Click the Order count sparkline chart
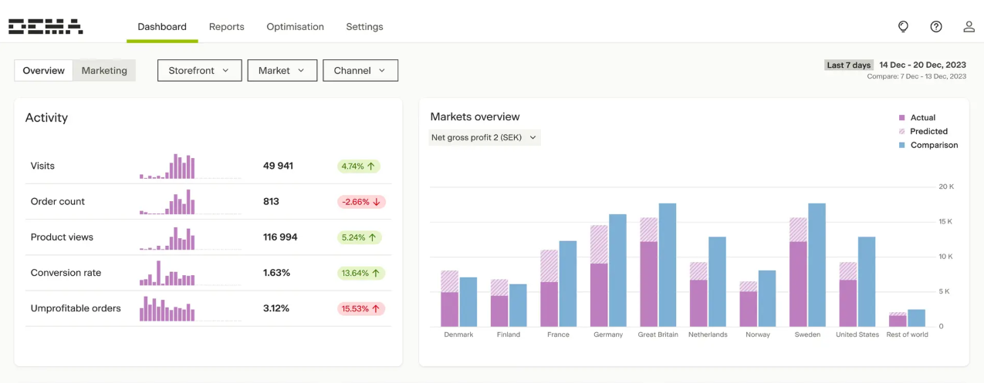984x383 pixels. [167, 202]
